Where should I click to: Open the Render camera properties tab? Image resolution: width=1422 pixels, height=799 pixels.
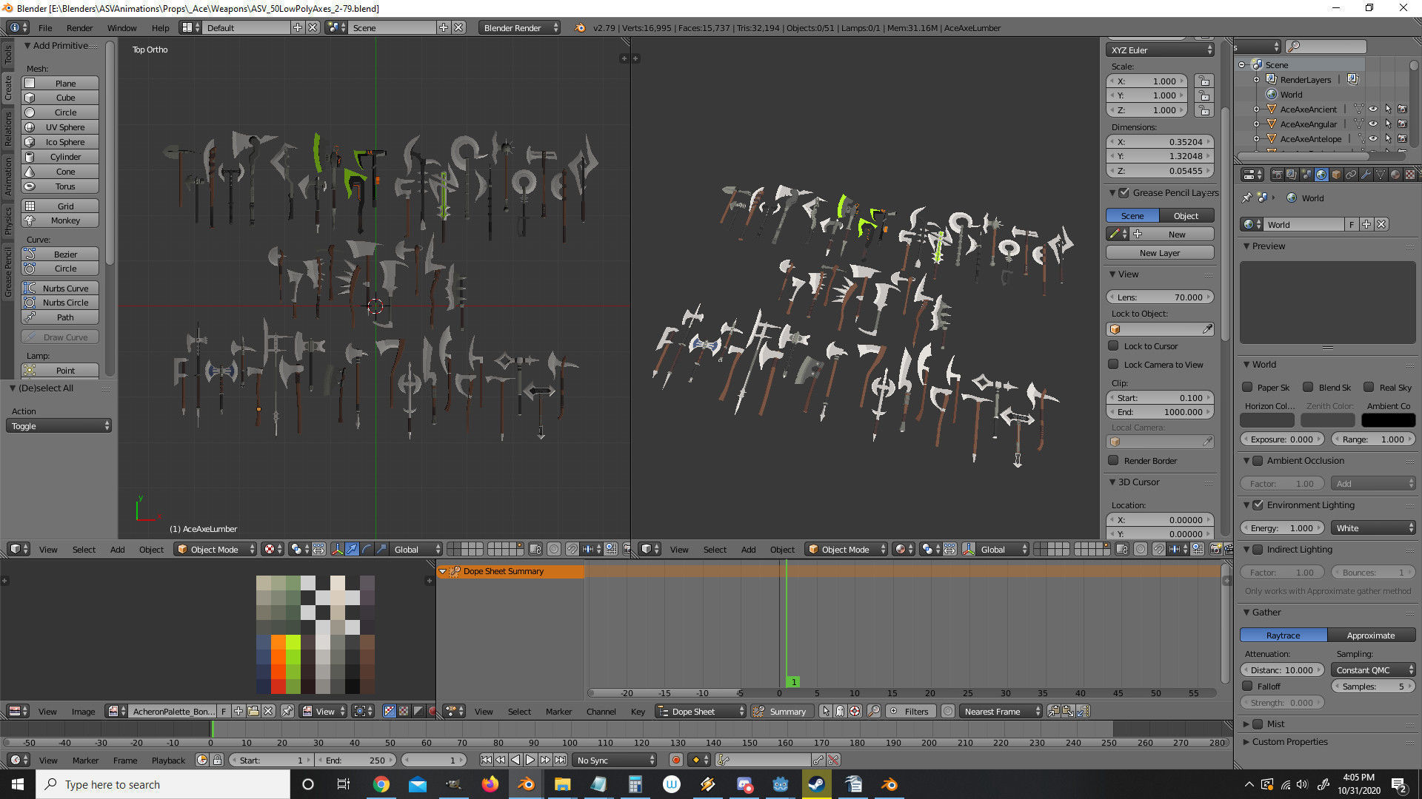1277,175
